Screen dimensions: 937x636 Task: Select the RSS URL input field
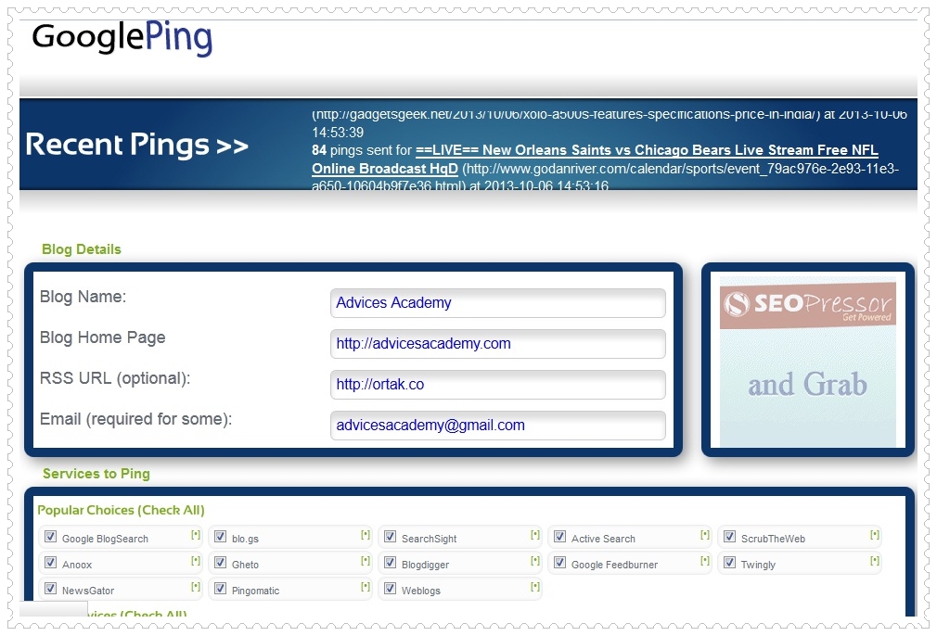click(497, 385)
